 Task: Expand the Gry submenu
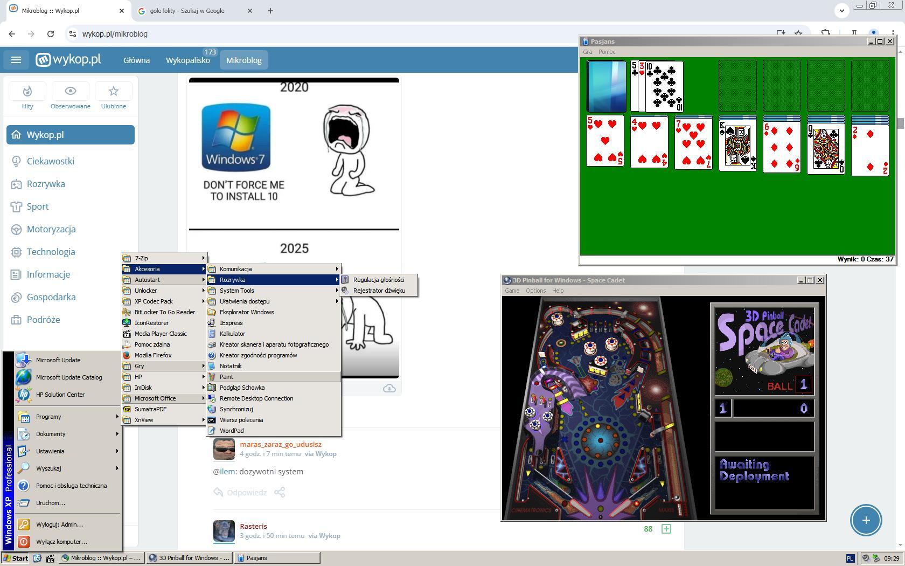[x=164, y=366]
